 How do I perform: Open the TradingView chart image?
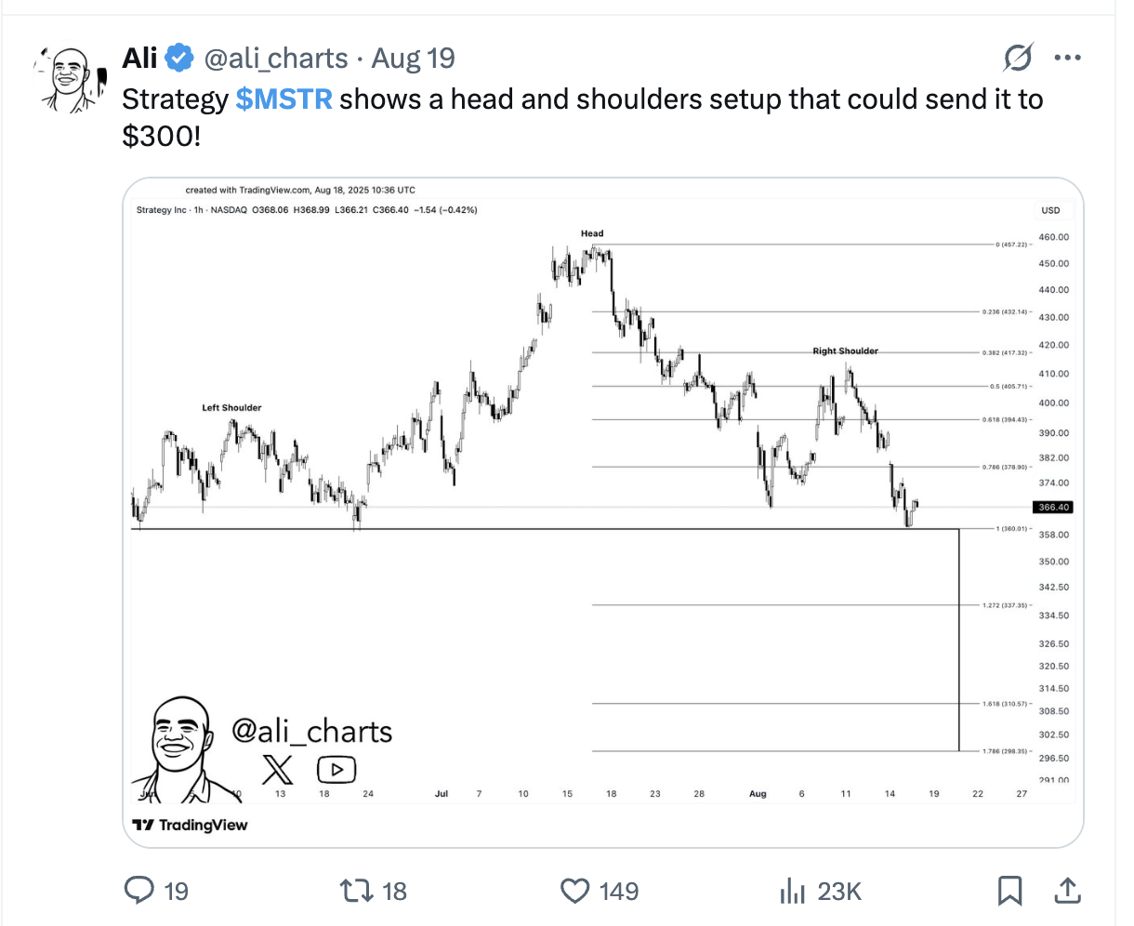tap(603, 512)
